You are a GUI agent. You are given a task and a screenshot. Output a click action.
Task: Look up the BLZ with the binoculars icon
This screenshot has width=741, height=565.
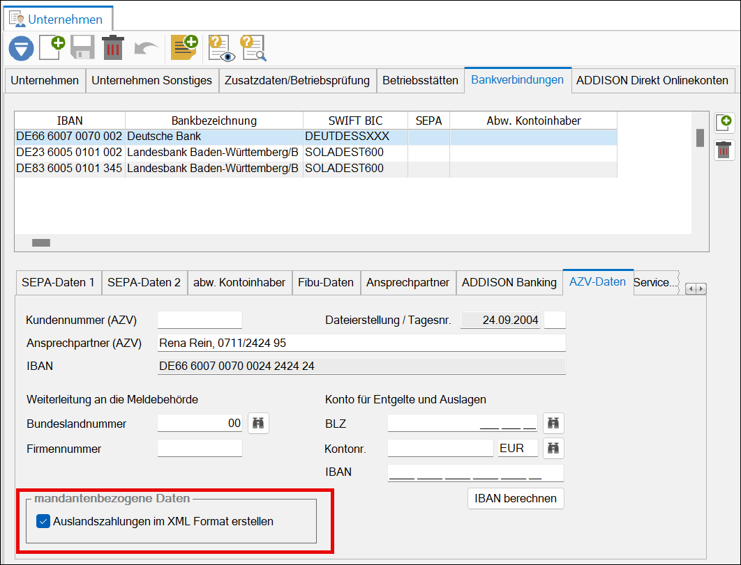(553, 423)
